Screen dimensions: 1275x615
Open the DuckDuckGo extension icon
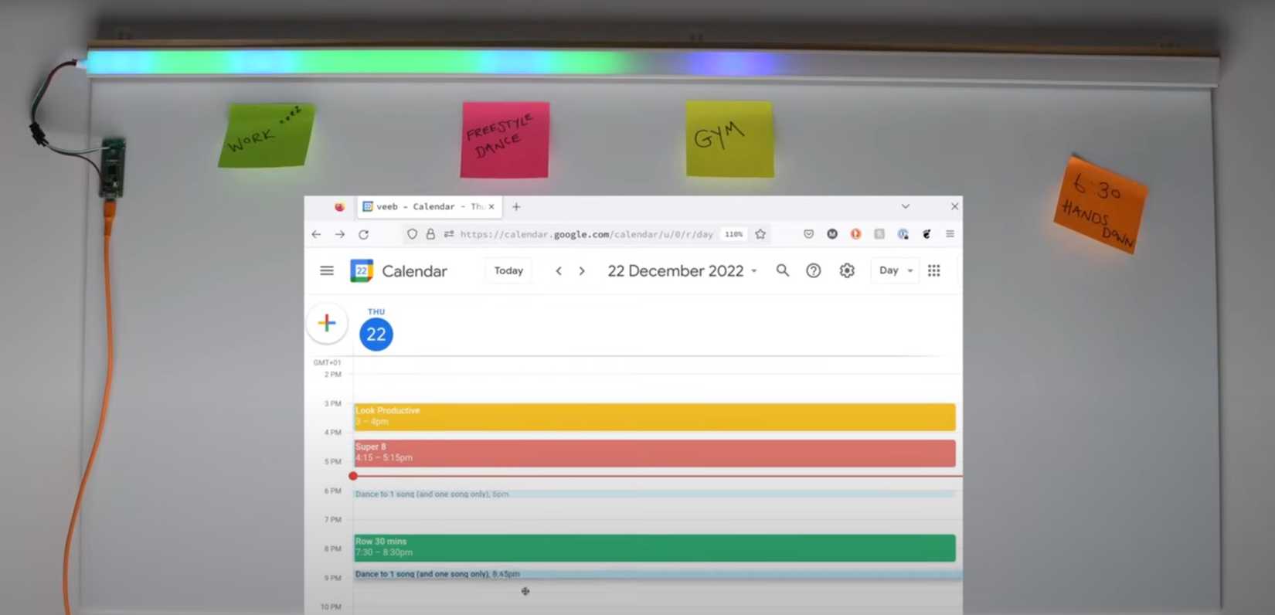point(855,234)
